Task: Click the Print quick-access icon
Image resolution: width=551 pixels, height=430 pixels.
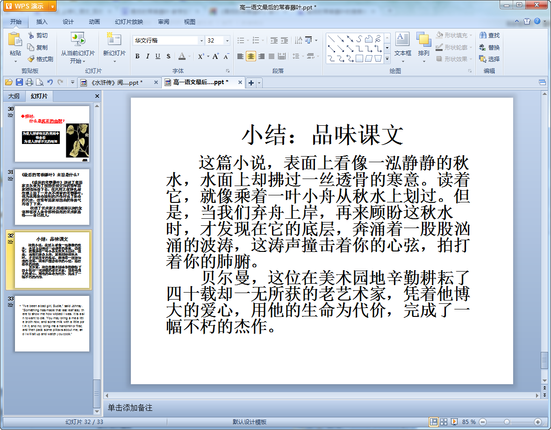Action: tap(29, 83)
